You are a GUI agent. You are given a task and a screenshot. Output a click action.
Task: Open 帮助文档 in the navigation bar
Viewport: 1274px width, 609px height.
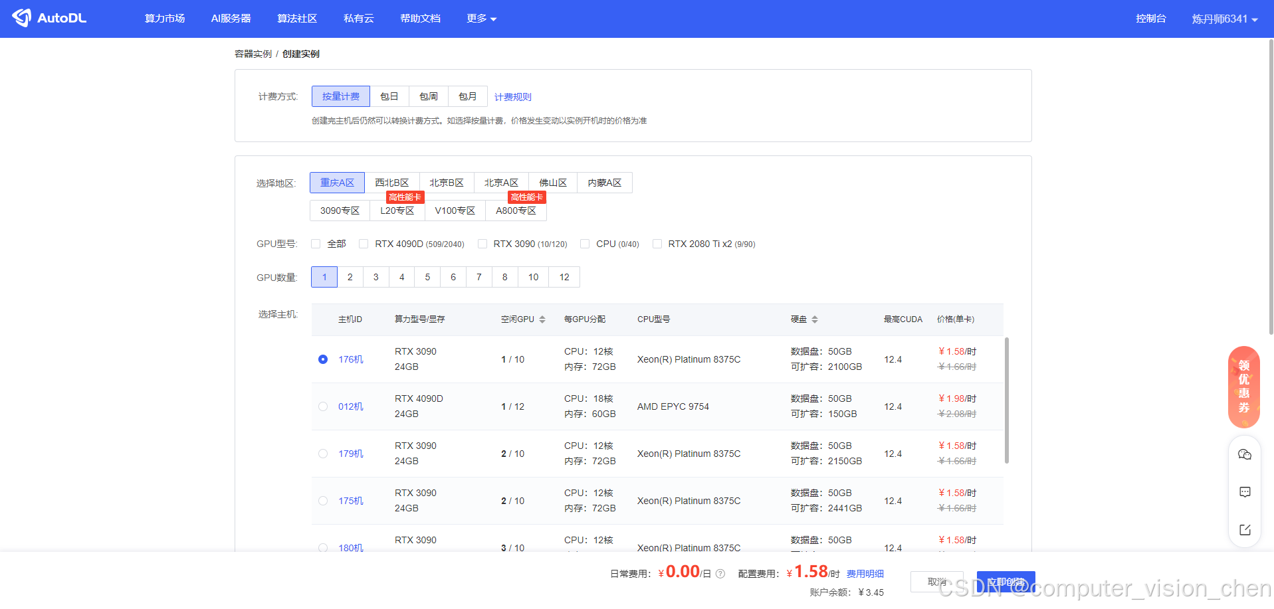(x=420, y=19)
